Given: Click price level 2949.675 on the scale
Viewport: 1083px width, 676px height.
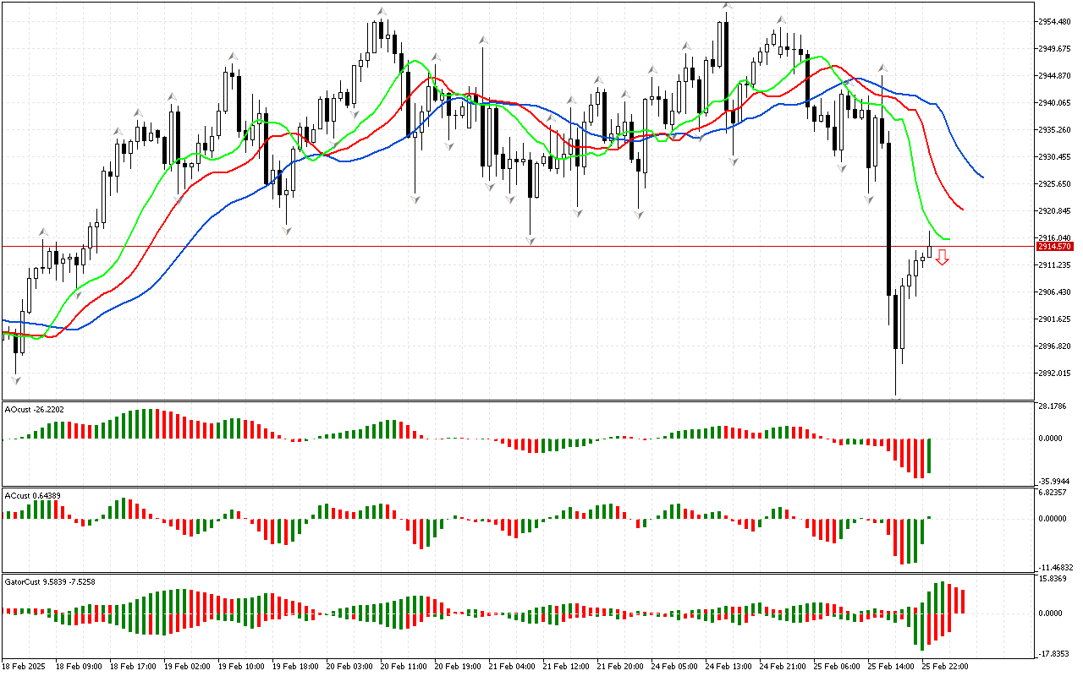Looking at the screenshot, I should pyautogui.click(x=1056, y=49).
